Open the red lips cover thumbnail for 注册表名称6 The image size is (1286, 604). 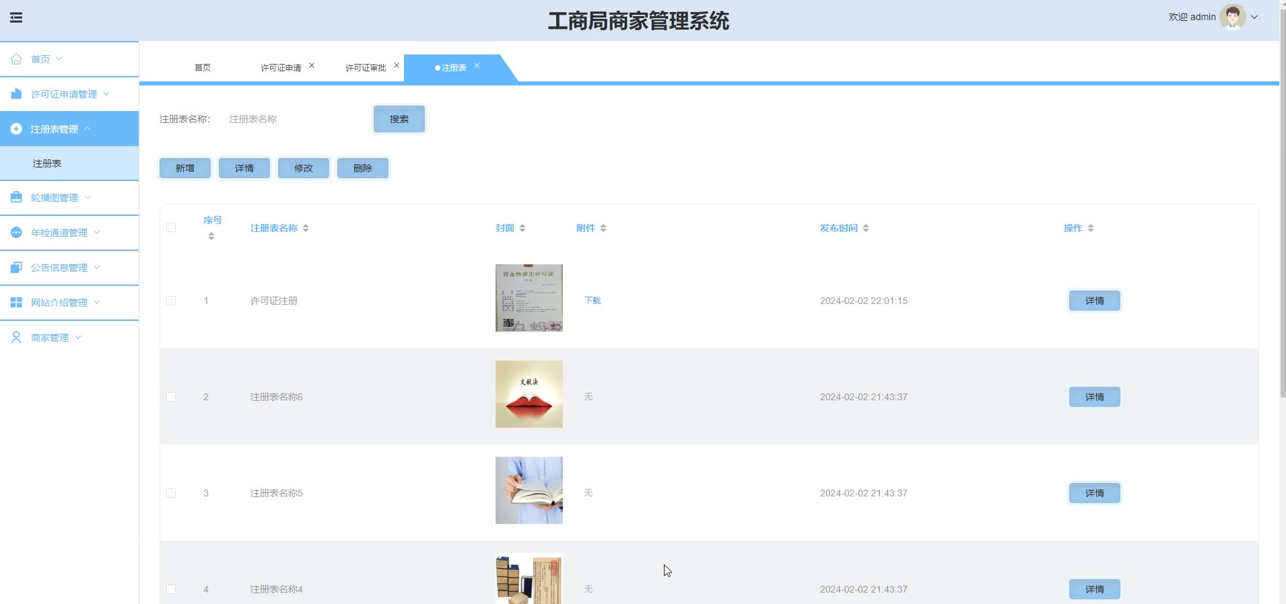tap(529, 394)
